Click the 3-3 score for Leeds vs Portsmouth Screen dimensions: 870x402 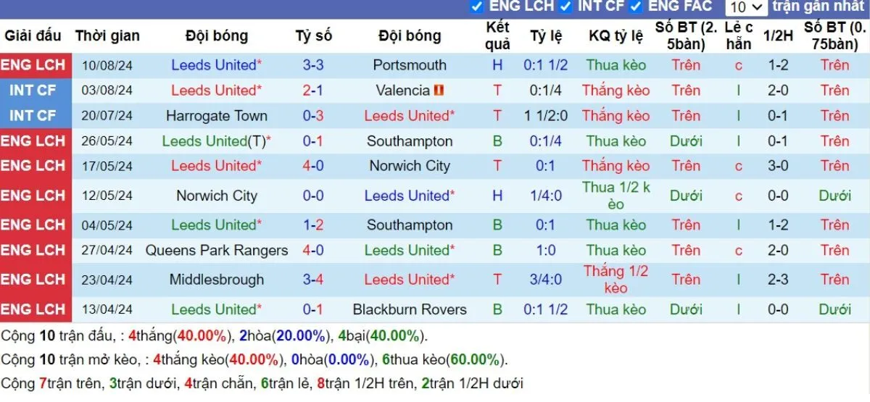click(313, 65)
